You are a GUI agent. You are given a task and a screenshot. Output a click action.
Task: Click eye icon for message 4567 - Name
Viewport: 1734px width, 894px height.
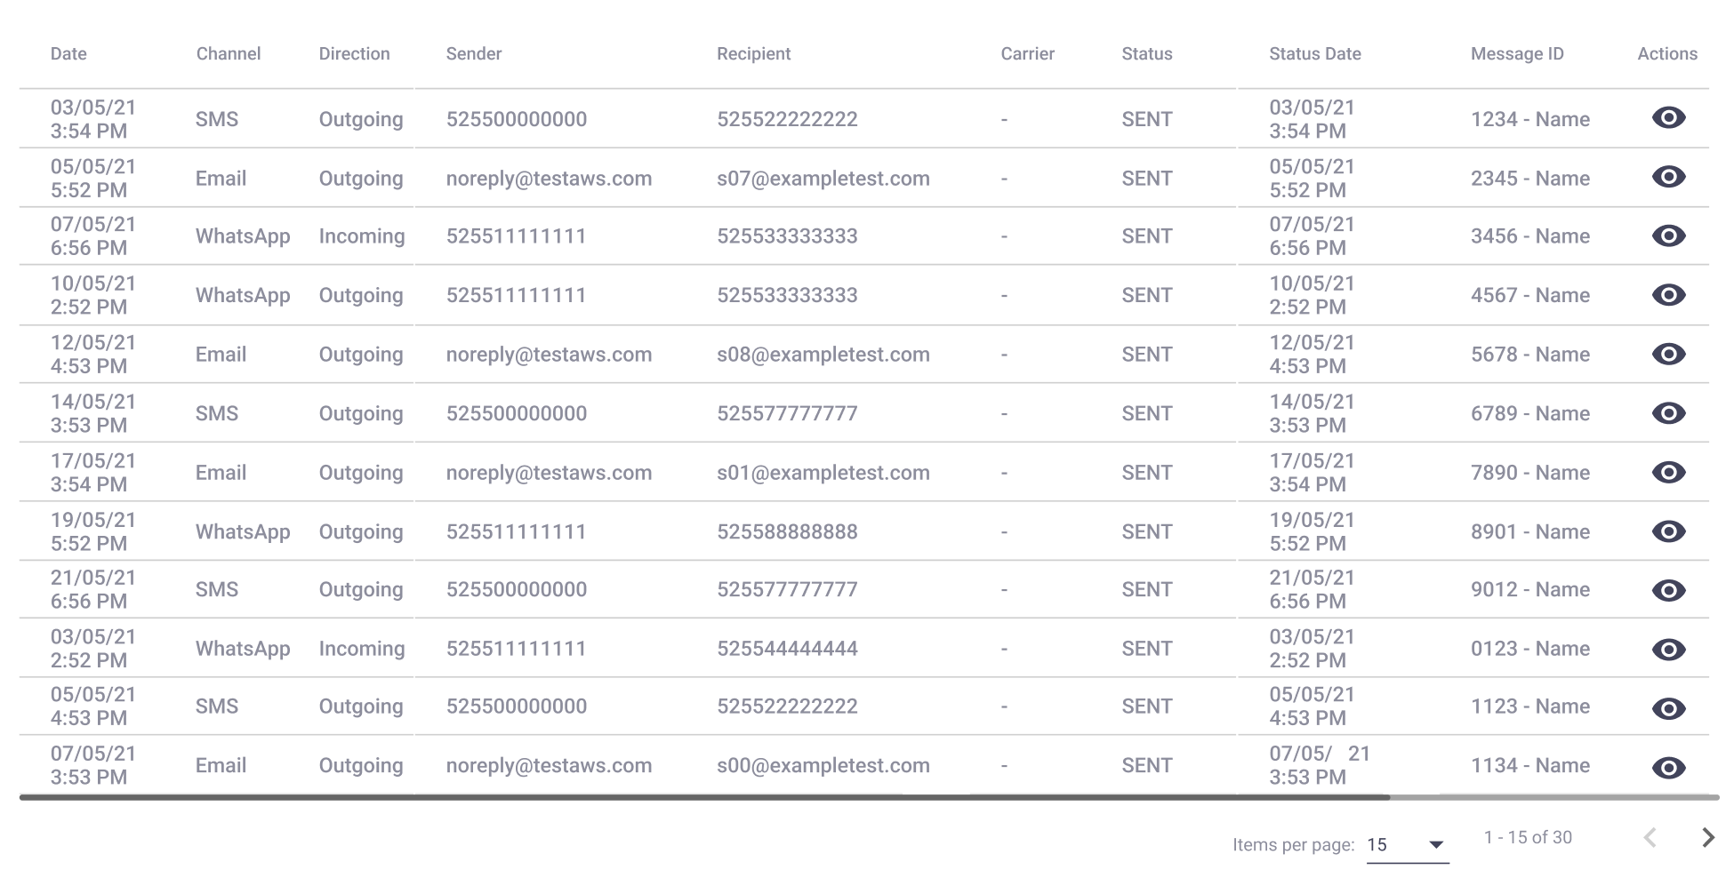(x=1668, y=295)
